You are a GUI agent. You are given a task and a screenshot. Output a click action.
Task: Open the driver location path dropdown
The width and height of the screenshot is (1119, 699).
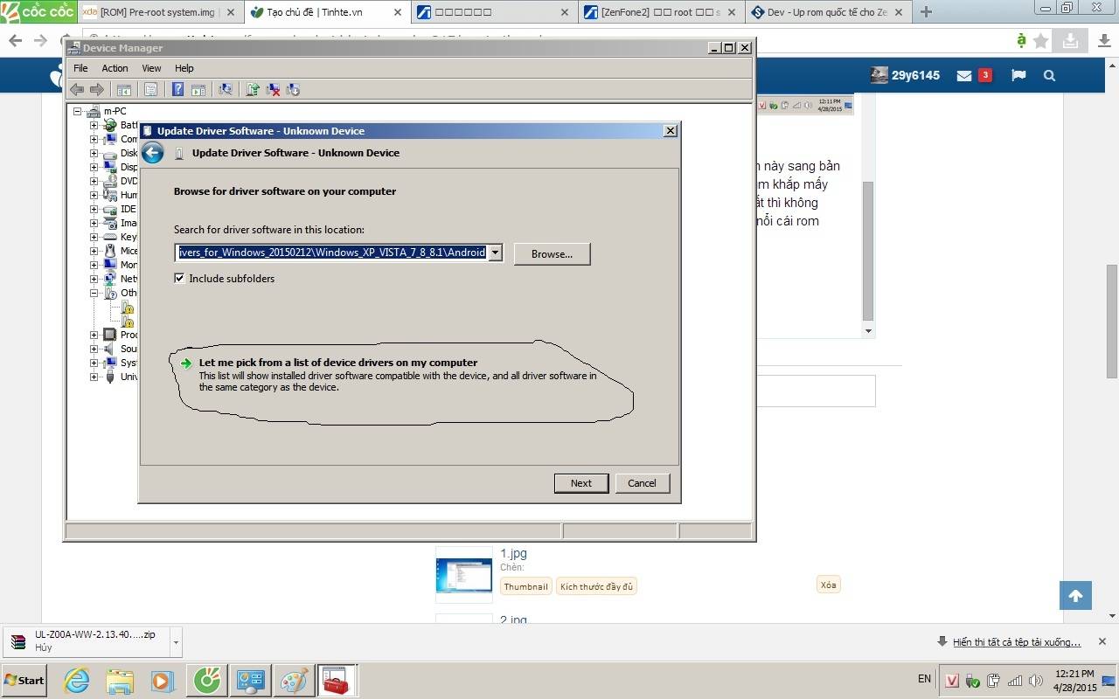(x=496, y=253)
